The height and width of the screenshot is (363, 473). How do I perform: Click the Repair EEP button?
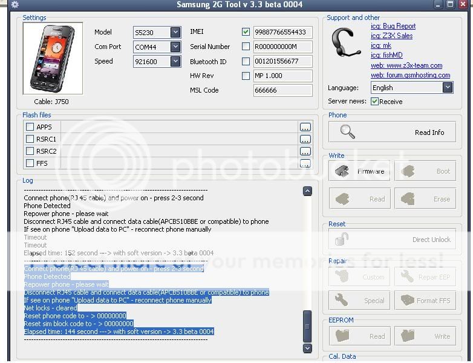click(x=425, y=276)
